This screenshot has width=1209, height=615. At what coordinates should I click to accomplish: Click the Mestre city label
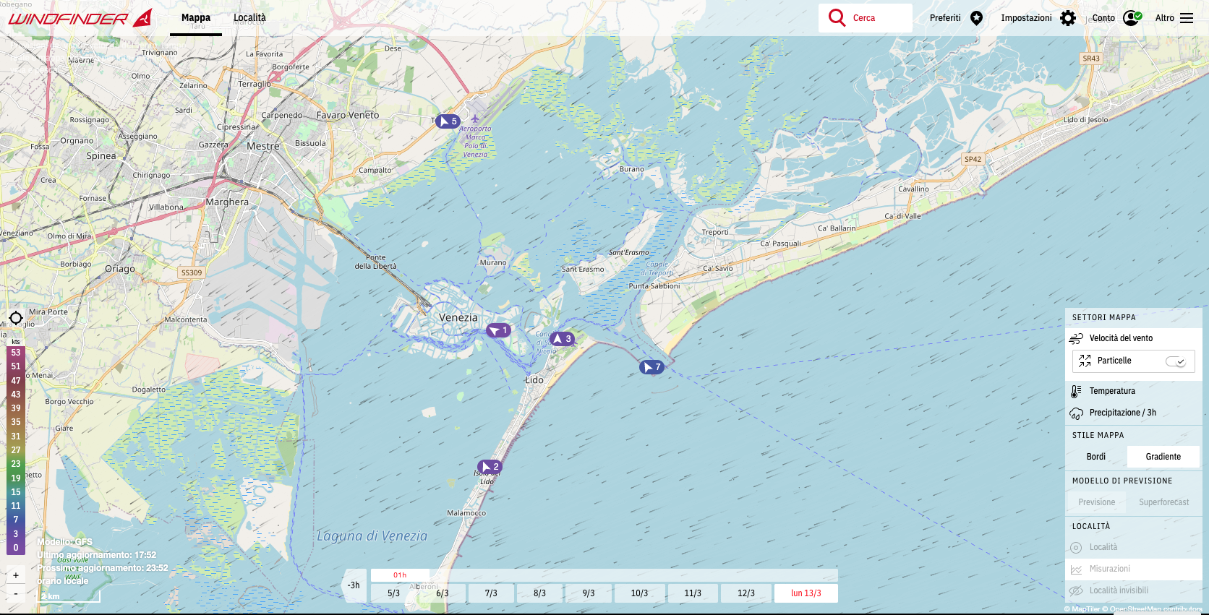263,146
